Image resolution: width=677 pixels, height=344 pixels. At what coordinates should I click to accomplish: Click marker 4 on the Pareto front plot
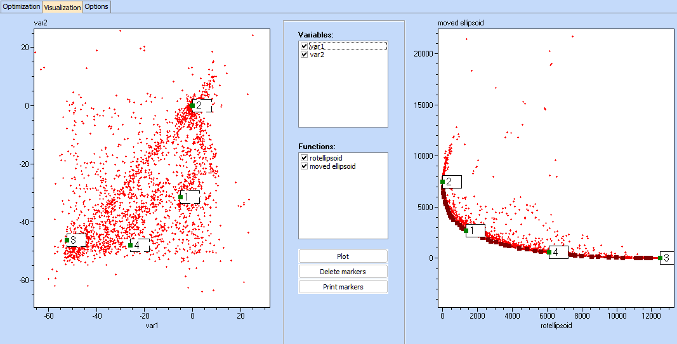(x=549, y=252)
